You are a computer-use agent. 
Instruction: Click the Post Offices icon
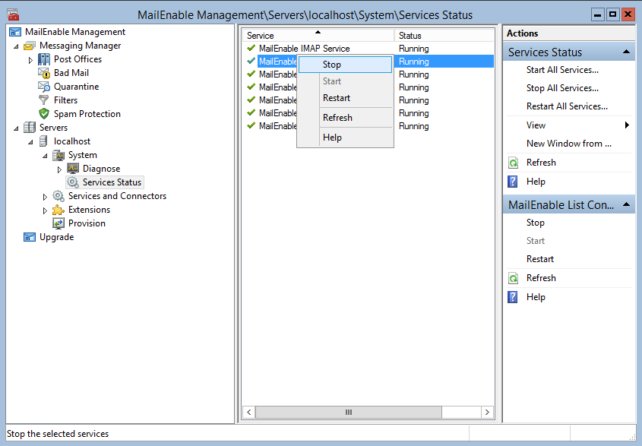[x=44, y=59]
